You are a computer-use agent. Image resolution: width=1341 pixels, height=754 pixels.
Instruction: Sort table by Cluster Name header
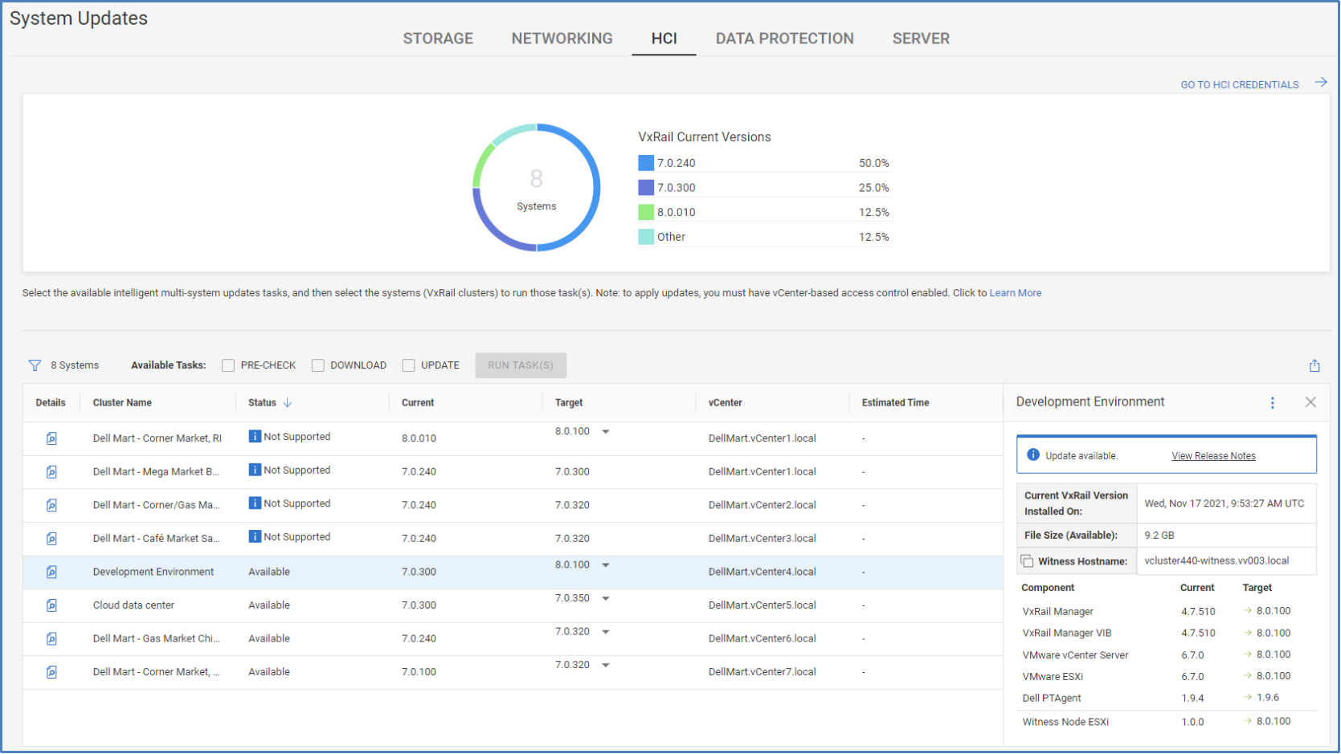pos(122,403)
